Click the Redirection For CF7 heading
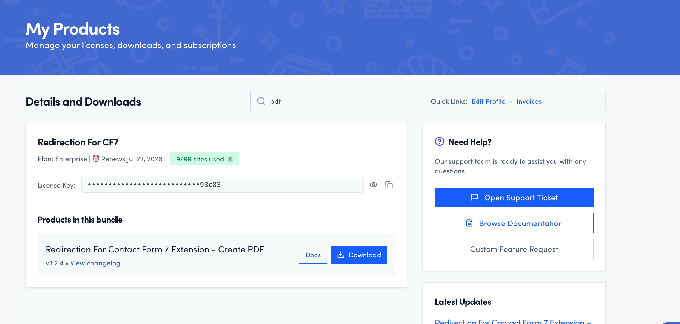This screenshot has width=680, height=324. pos(78,142)
